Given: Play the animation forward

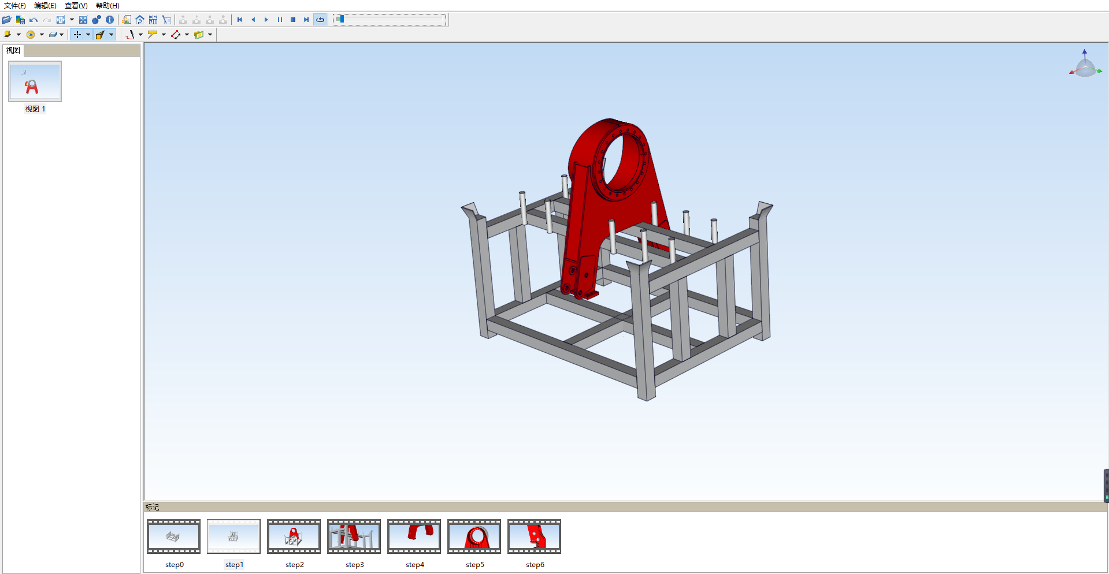Looking at the screenshot, I should point(266,20).
